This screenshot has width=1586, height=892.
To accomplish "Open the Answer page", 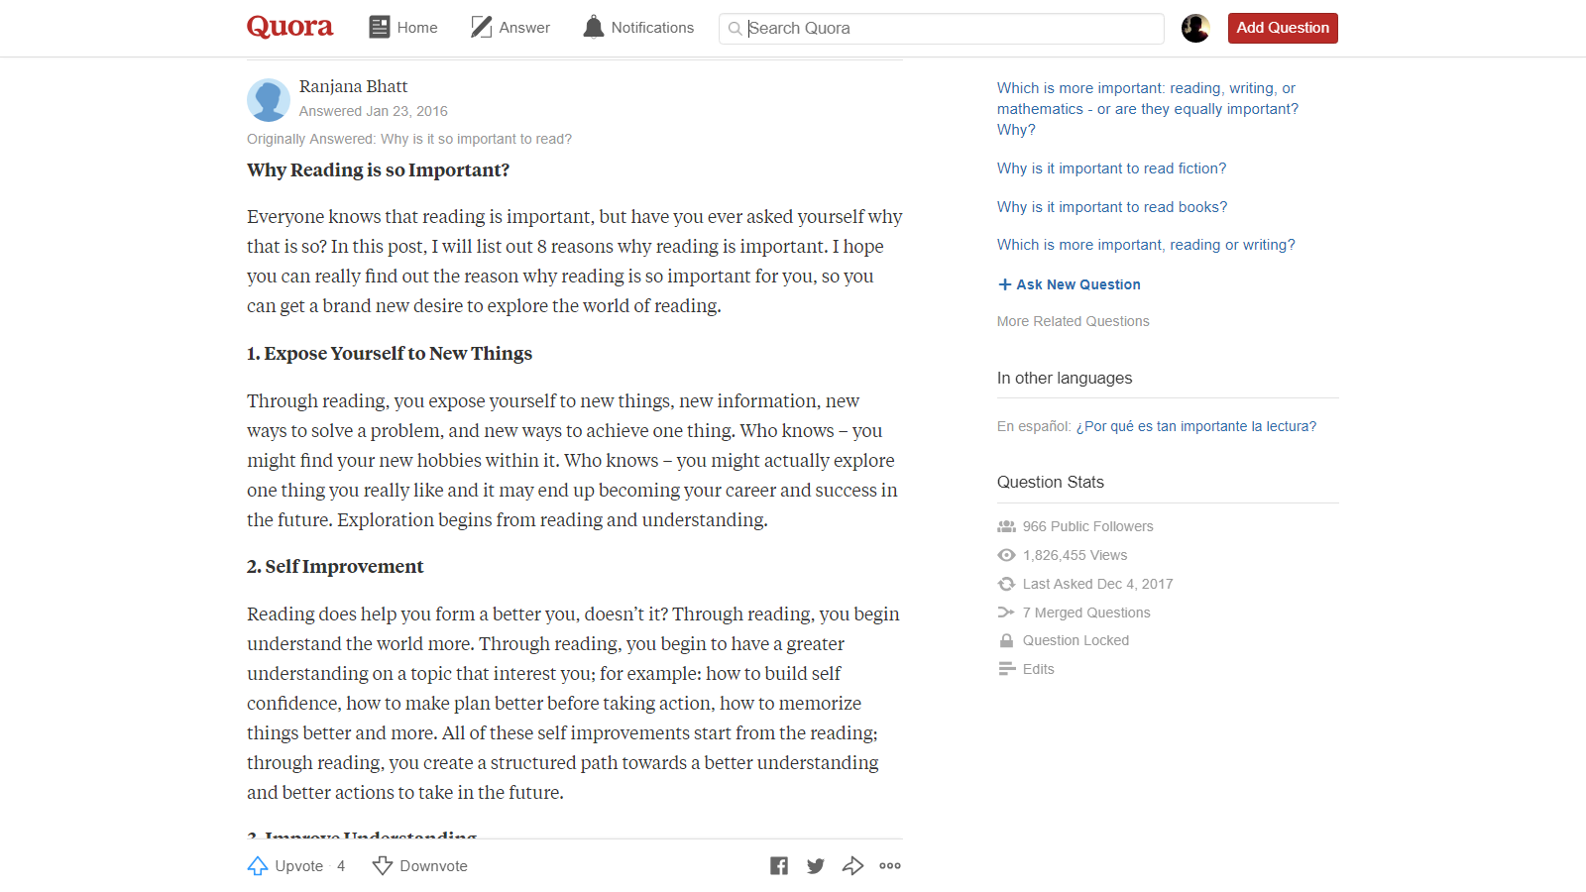I will (x=510, y=28).
